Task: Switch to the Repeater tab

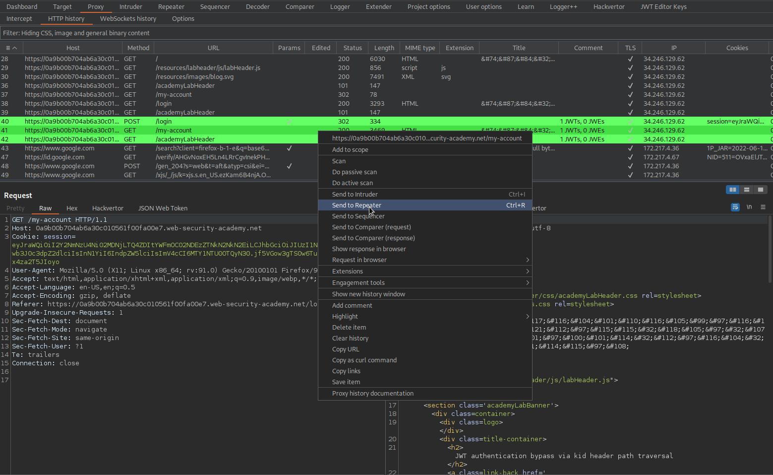Action: pyautogui.click(x=171, y=7)
